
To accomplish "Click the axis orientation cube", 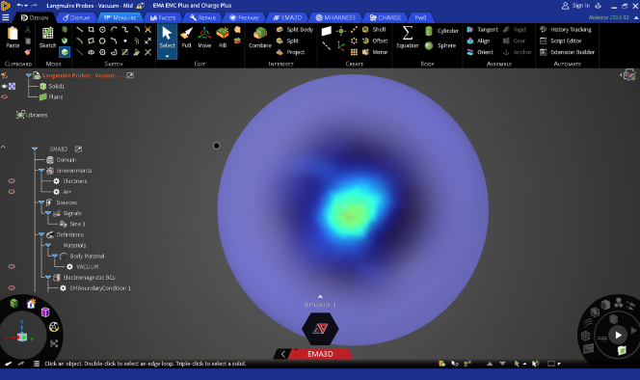I will [x=22, y=338].
